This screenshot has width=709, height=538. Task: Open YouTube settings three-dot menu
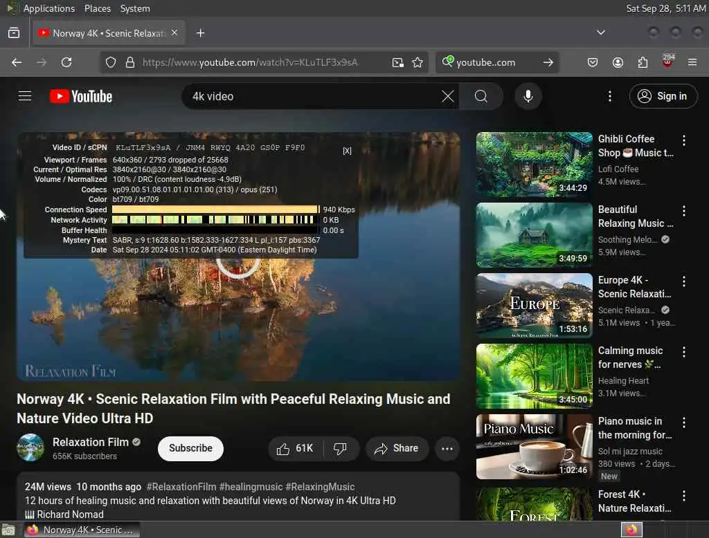pos(609,96)
